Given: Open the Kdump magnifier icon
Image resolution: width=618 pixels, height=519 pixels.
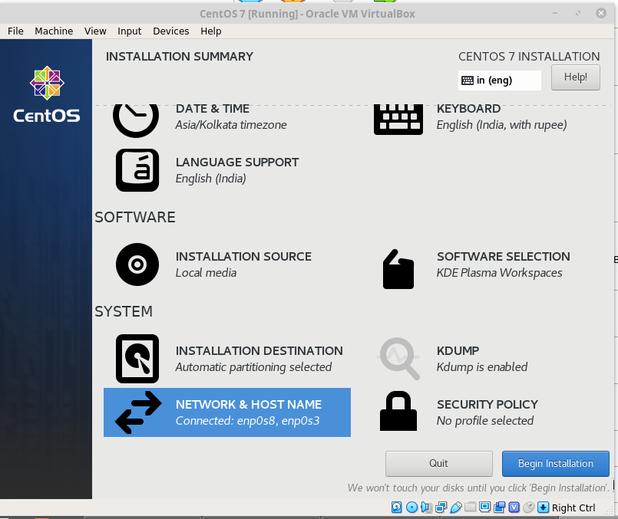Looking at the screenshot, I should click(x=399, y=359).
